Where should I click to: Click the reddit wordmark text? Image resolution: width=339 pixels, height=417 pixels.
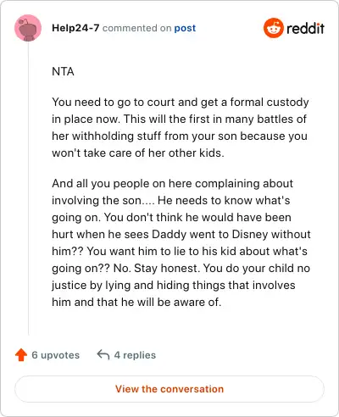[305, 28]
